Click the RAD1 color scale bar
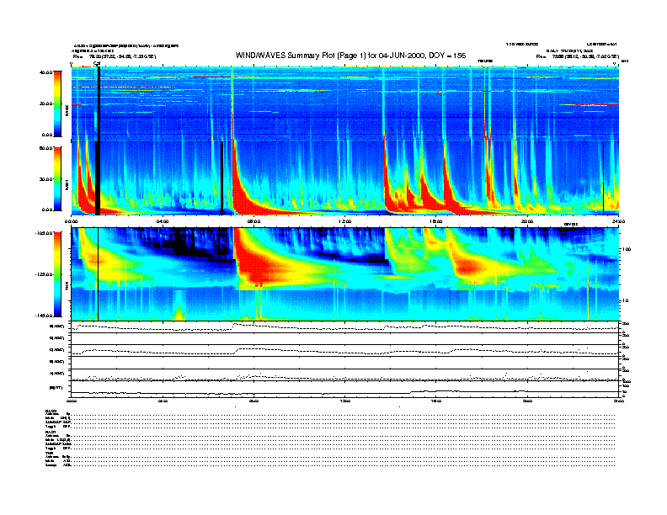The width and height of the screenshot is (667, 515). [57, 178]
